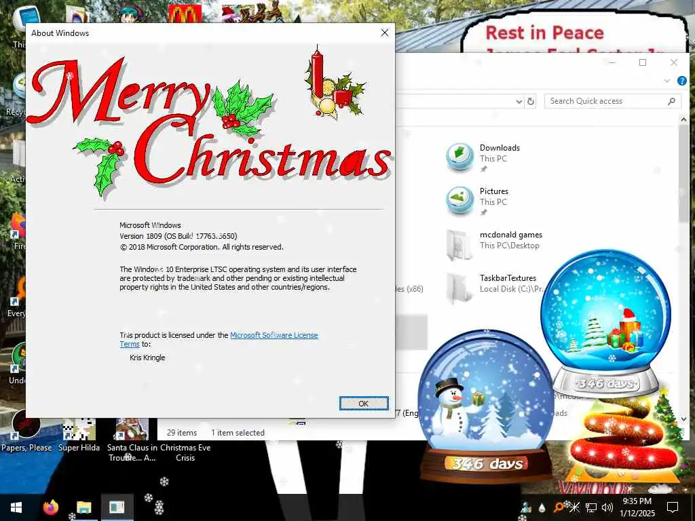Select the Pictures folder icon in Explorer
The image size is (695, 521).
(x=459, y=200)
